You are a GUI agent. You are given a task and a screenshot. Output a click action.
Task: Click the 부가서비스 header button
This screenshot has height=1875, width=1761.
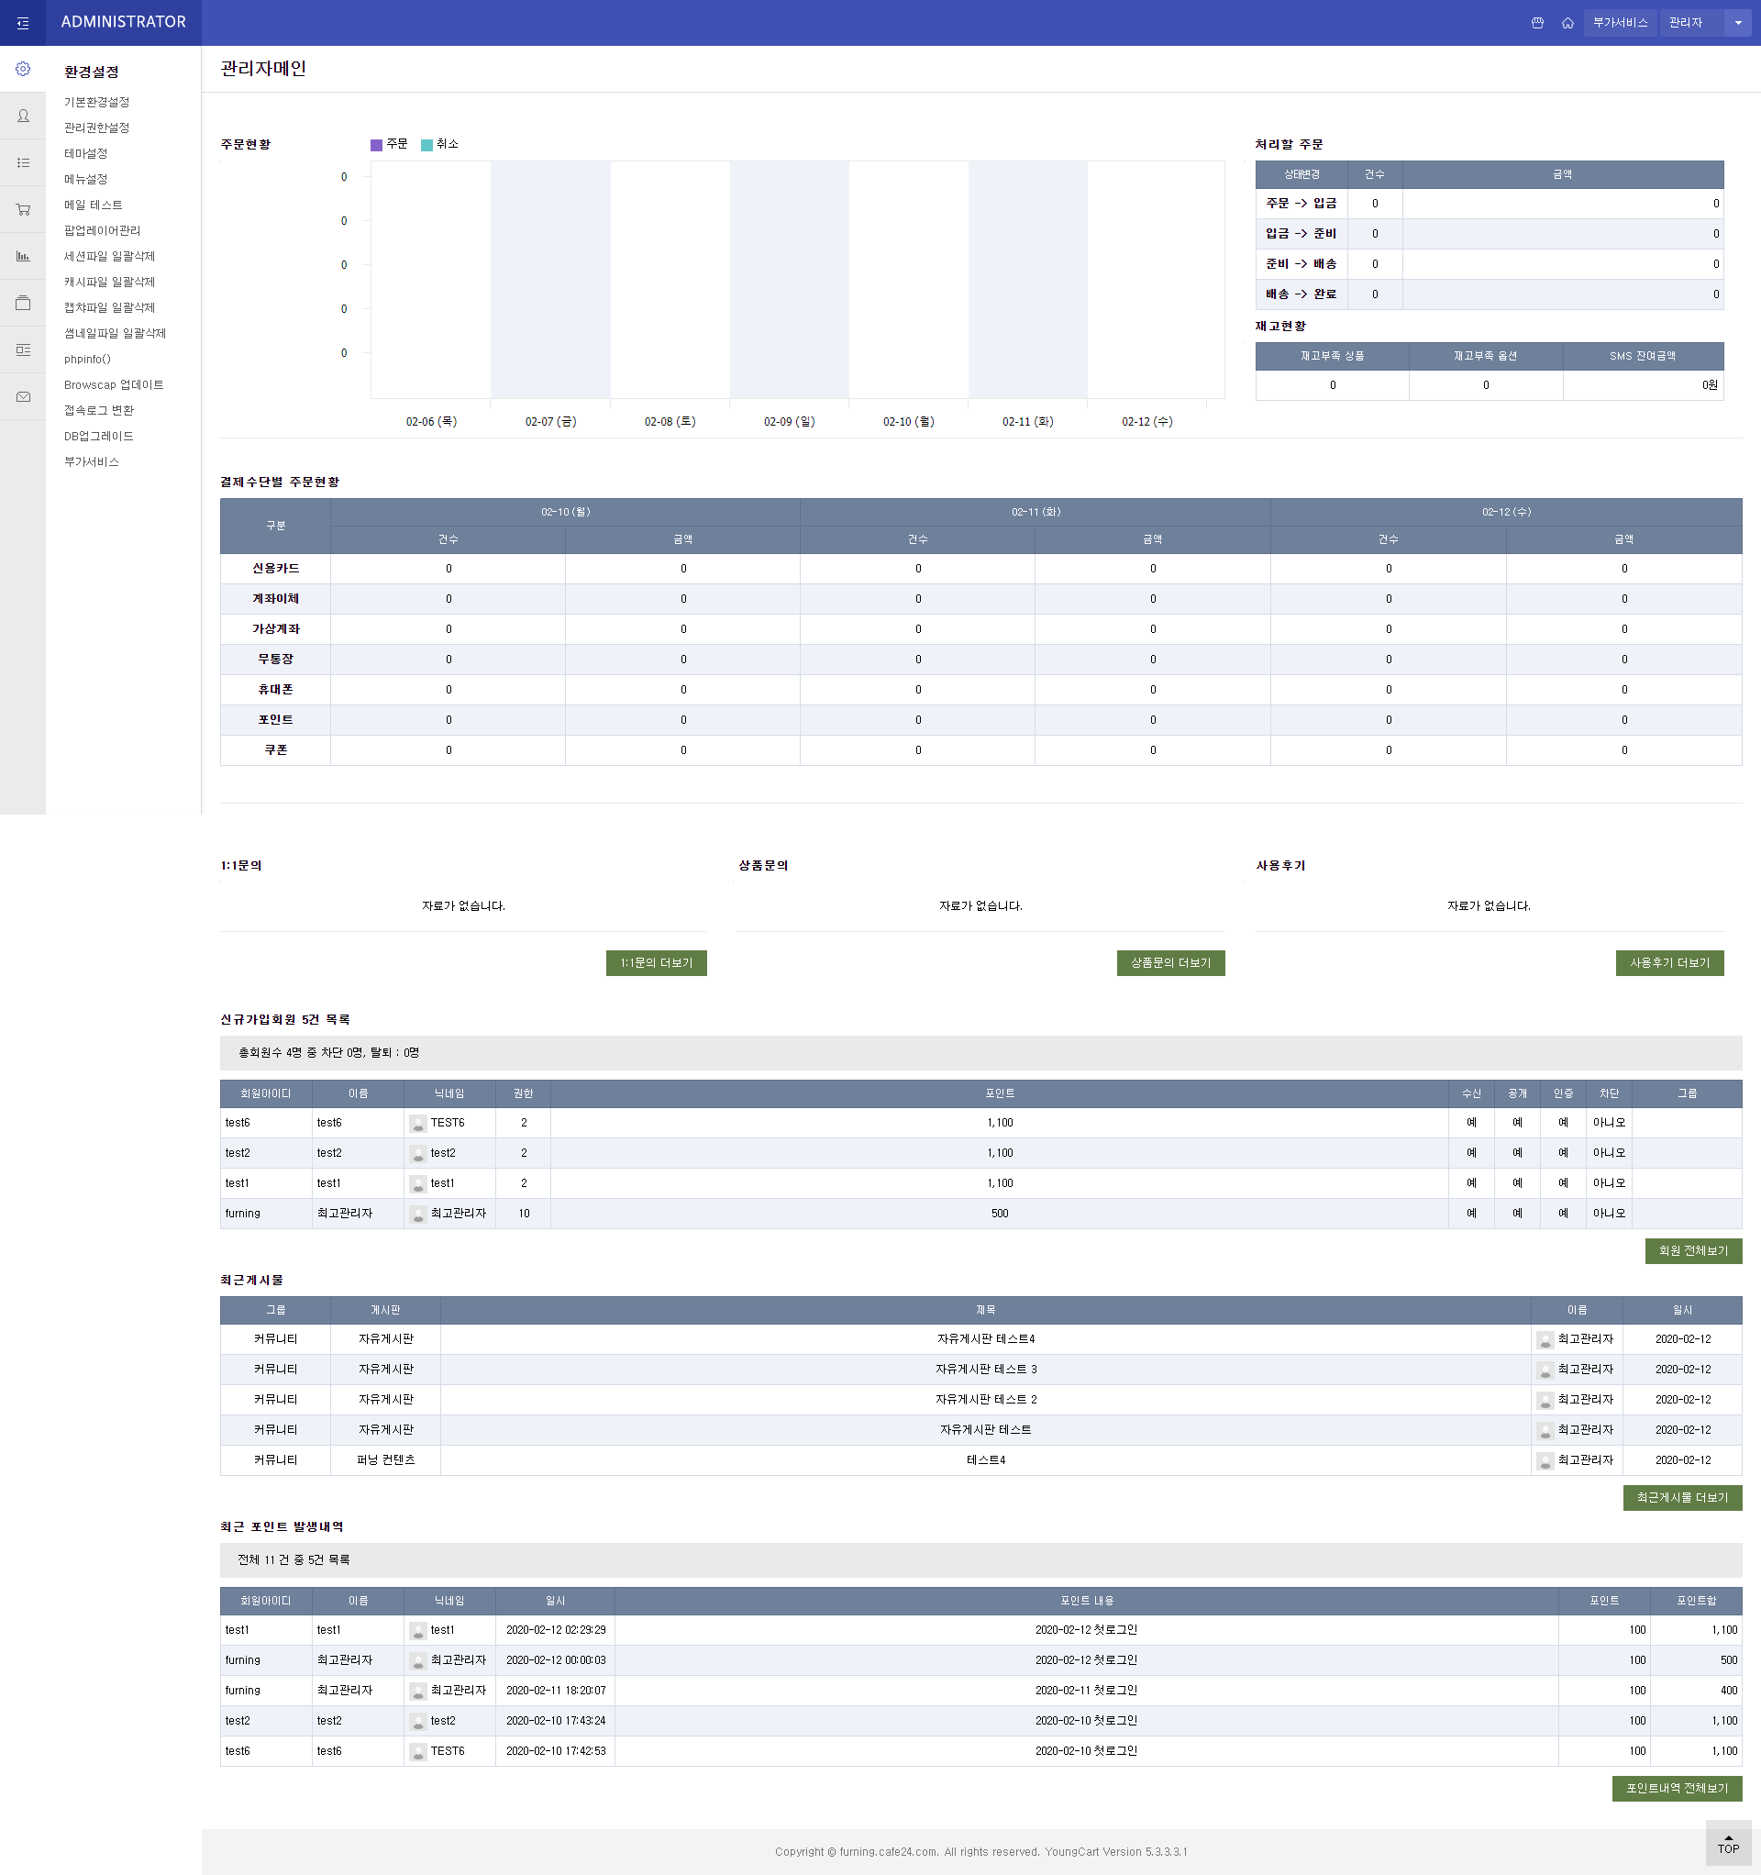click(1620, 23)
